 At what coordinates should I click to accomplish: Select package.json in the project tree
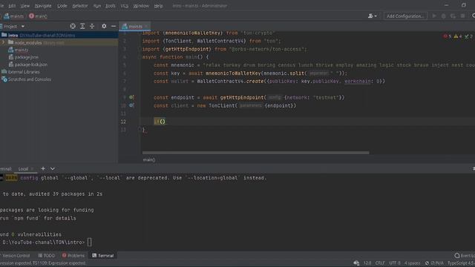click(27, 57)
